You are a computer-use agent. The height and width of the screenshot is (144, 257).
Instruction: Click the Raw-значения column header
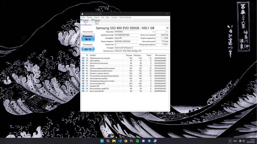(x=159, y=55)
